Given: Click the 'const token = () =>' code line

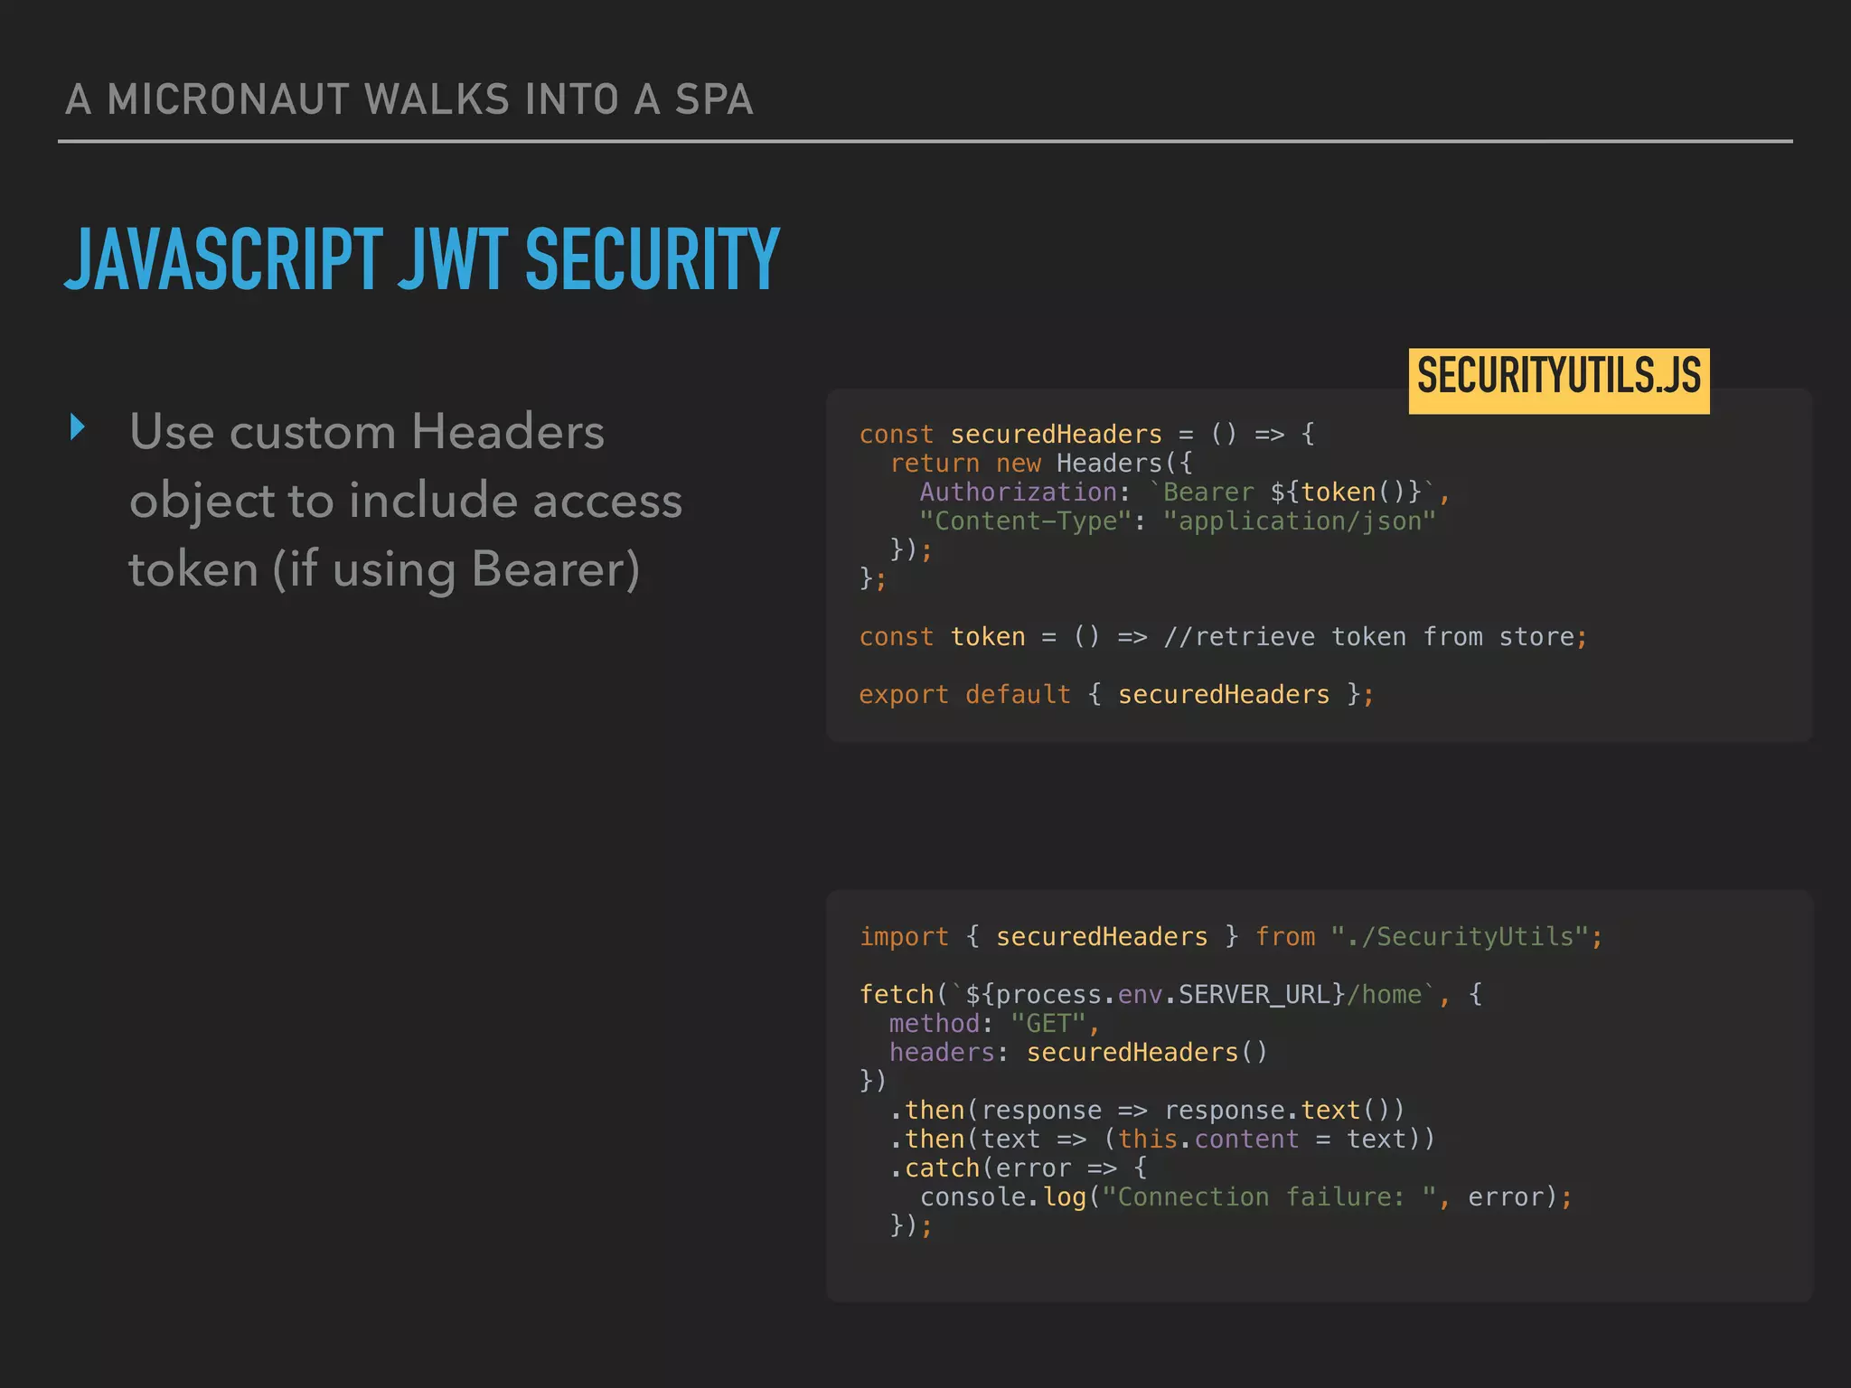Looking at the screenshot, I should coord(1223,637).
